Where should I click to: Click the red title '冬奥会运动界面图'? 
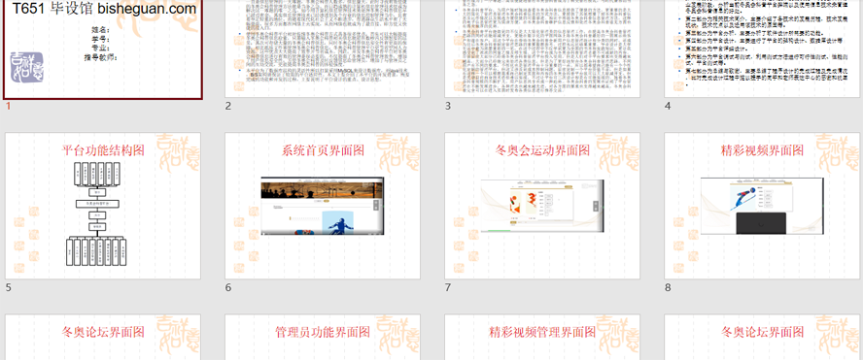542,150
